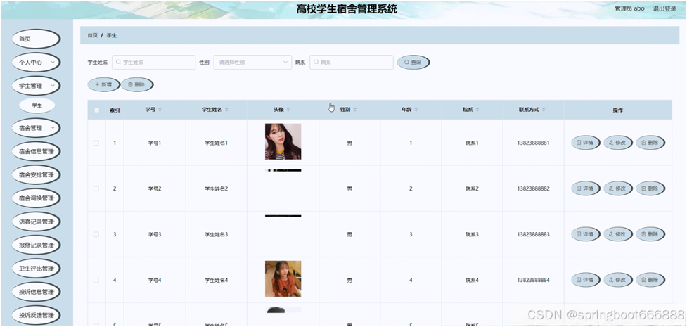Click phone number 13823888882

click(x=533, y=188)
